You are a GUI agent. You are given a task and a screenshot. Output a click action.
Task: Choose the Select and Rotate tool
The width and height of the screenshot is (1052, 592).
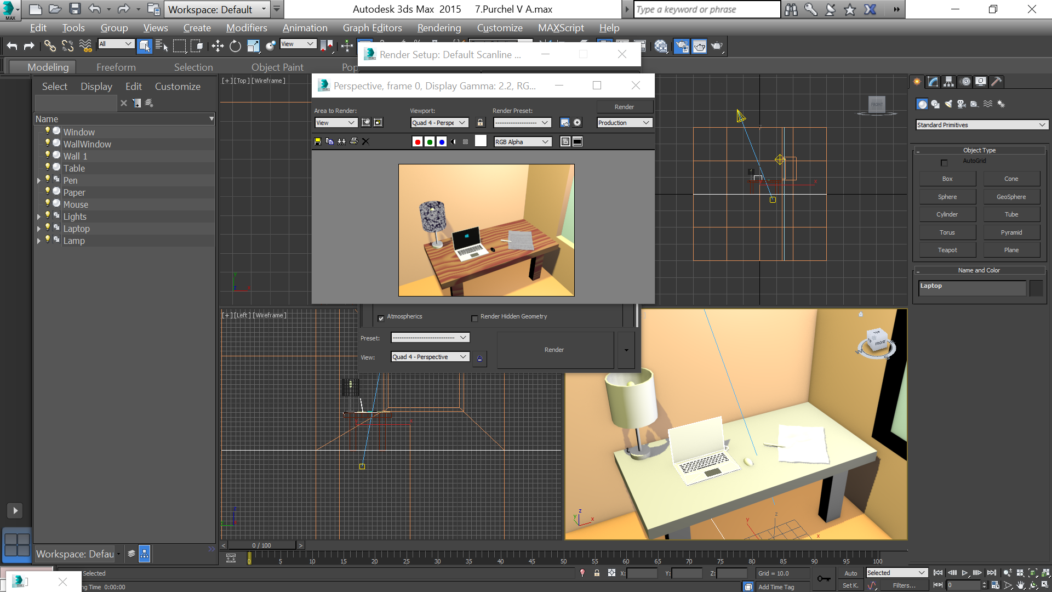[x=235, y=46]
